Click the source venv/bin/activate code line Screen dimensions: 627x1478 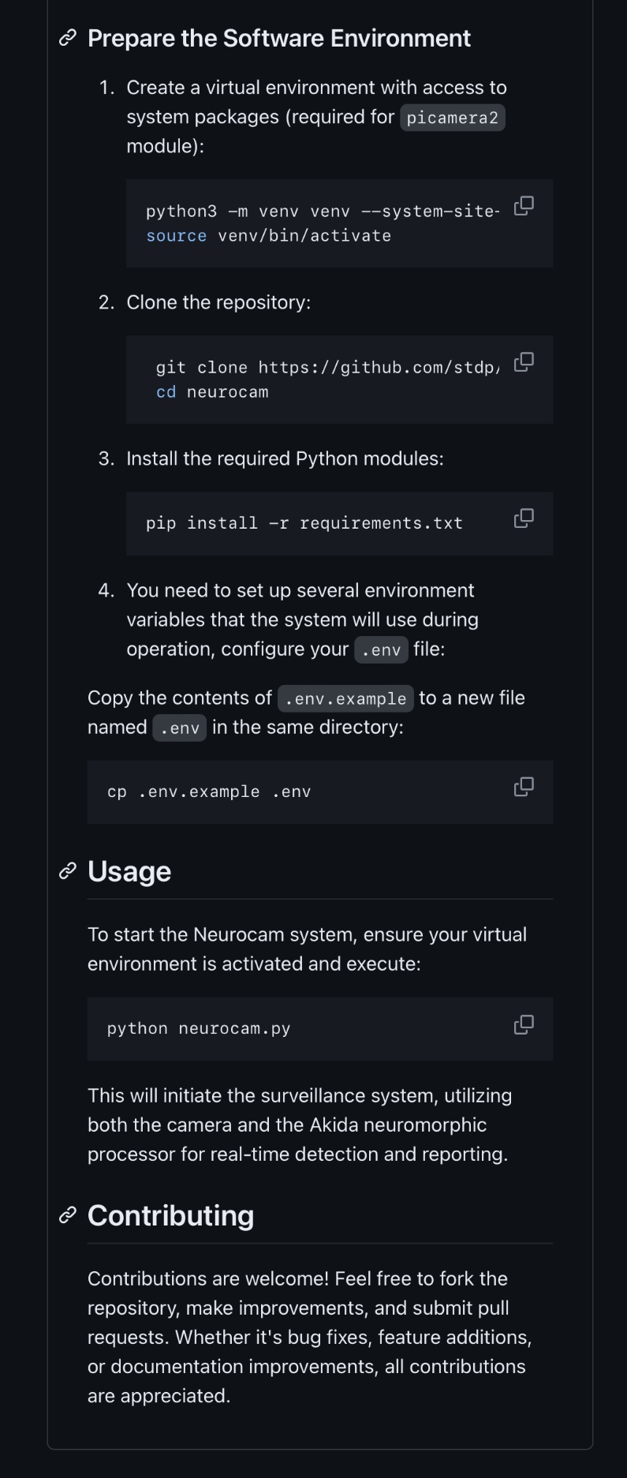coord(268,236)
